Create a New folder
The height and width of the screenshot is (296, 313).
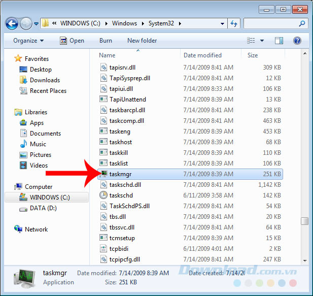[x=142, y=41]
